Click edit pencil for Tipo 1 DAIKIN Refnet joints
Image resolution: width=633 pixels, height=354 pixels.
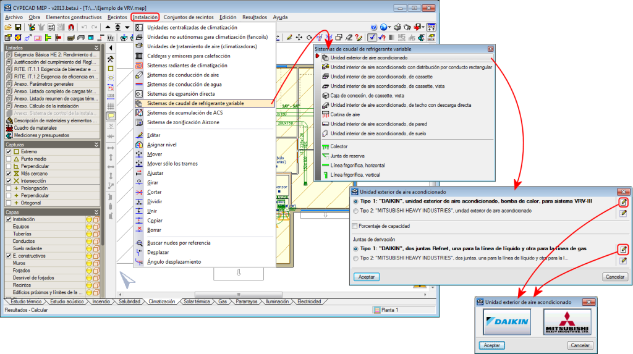tap(623, 250)
